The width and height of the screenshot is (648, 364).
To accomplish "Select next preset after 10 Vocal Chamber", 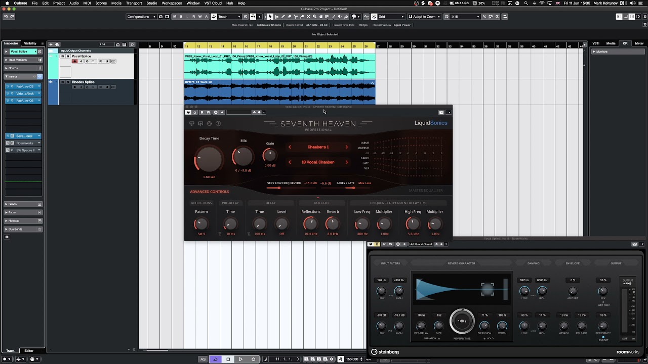I will (347, 162).
